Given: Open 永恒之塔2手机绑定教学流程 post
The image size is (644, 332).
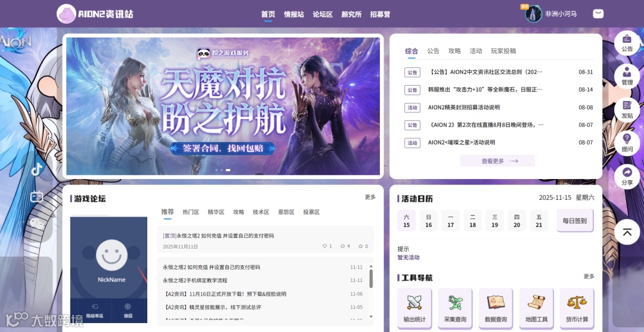Looking at the screenshot, I should 195,280.
